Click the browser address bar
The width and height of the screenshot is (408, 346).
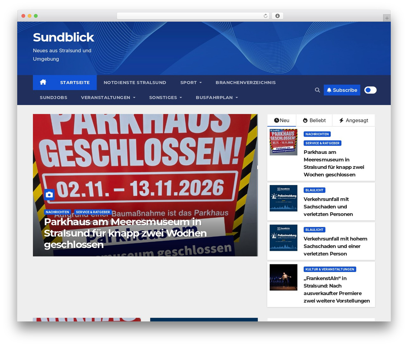[x=193, y=16]
